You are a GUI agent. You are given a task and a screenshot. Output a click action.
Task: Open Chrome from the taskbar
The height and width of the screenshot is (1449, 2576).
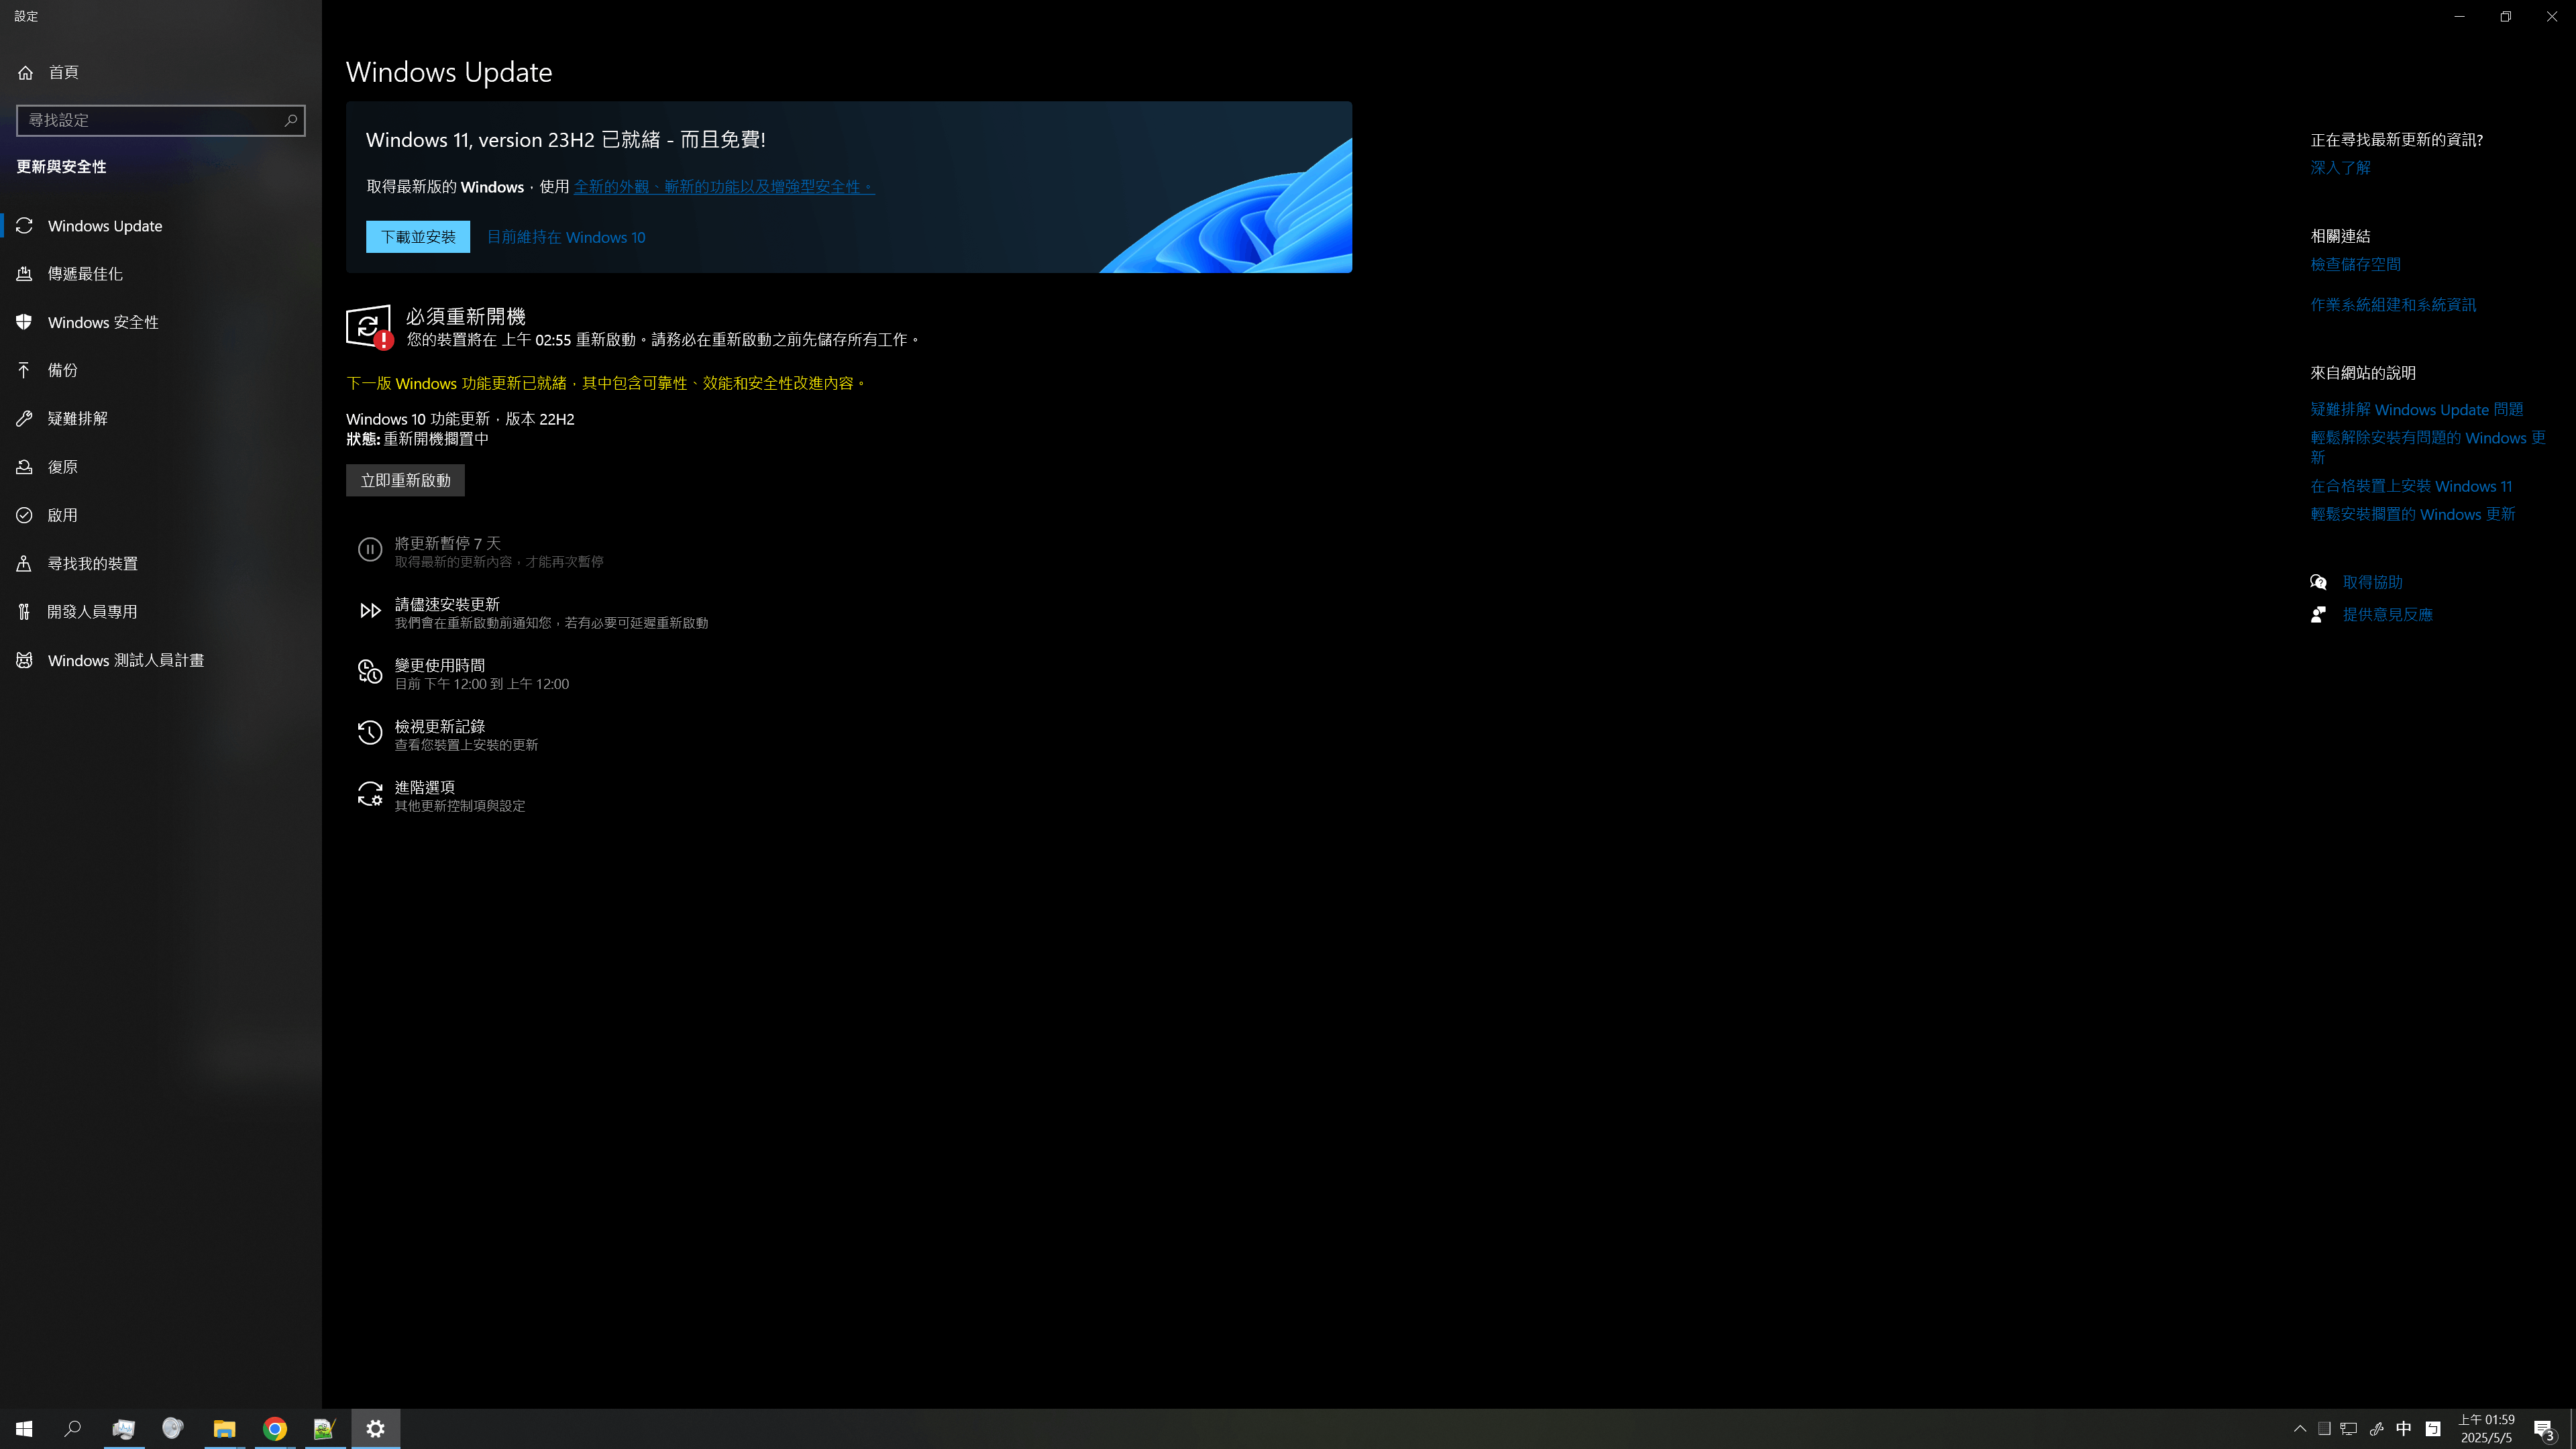point(275,1428)
